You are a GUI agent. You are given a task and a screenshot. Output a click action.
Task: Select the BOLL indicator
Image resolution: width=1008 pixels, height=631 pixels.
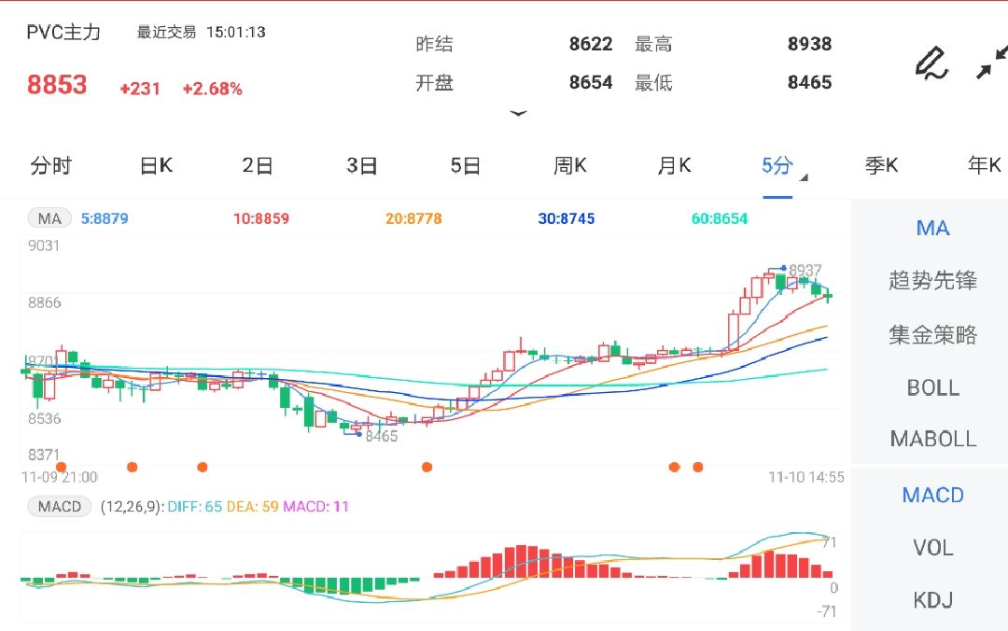click(932, 388)
